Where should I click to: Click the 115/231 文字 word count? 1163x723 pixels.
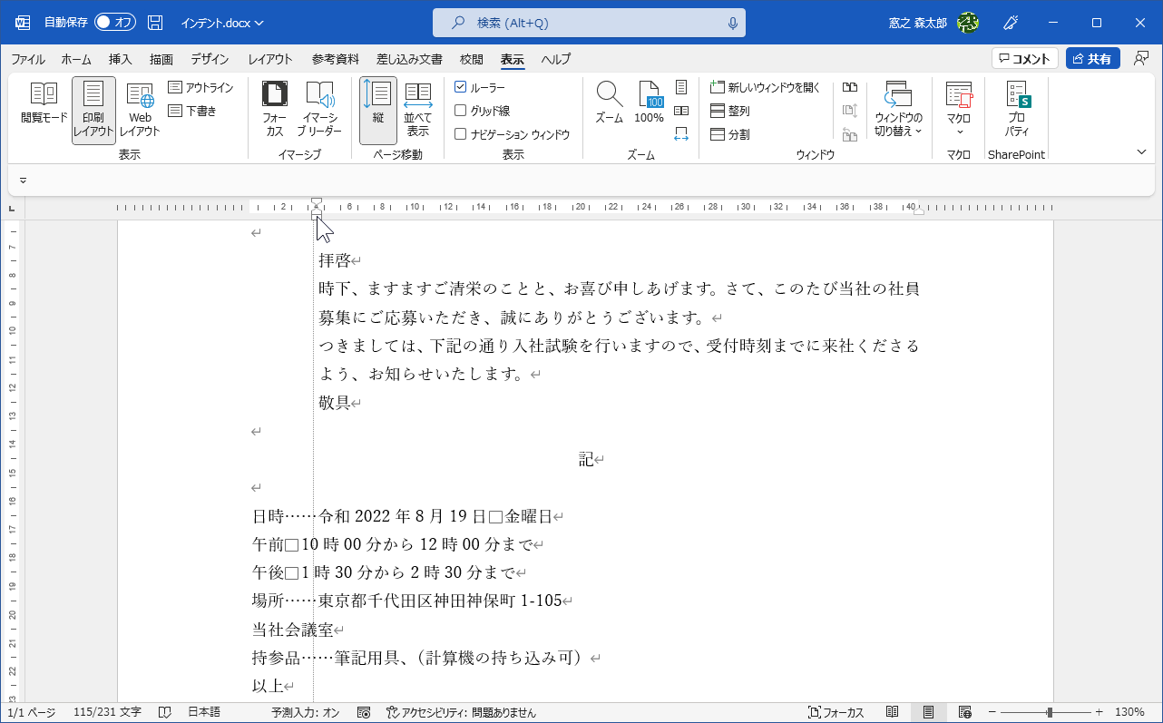click(x=107, y=712)
